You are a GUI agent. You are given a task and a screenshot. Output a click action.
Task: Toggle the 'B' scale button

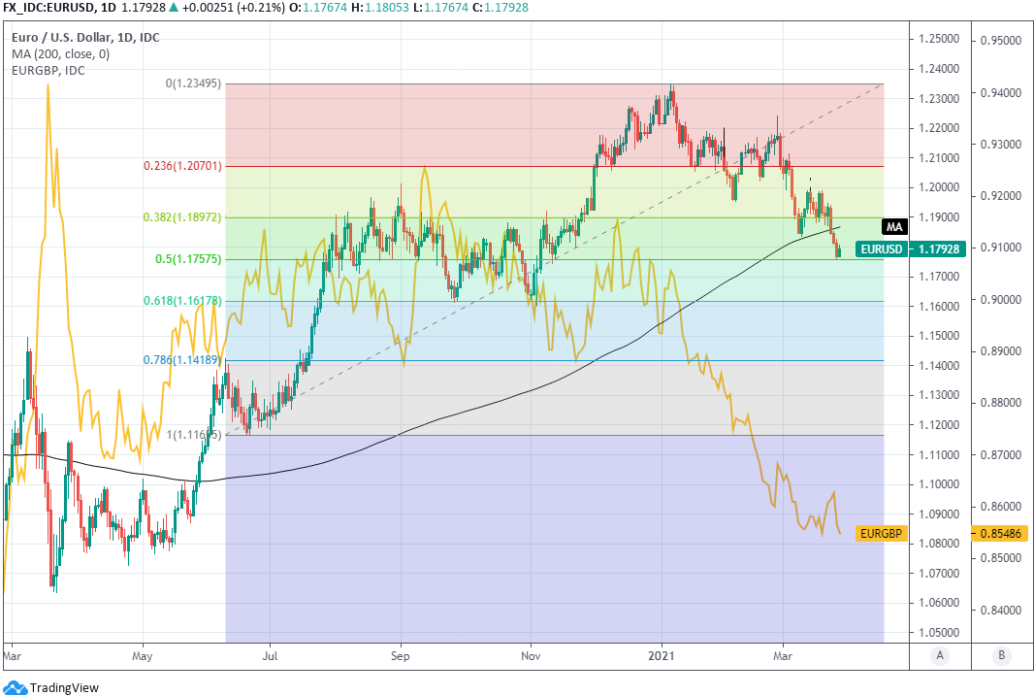click(1000, 655)
